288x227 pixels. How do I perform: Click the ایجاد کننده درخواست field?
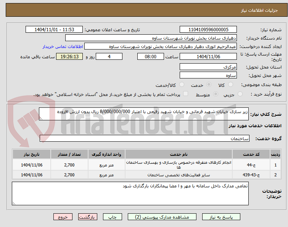point(161,46)
